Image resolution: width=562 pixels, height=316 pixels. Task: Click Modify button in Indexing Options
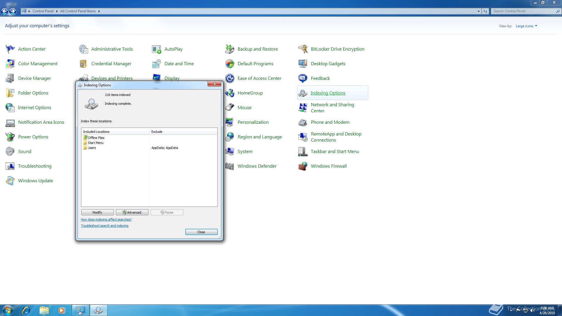(97, 212)
